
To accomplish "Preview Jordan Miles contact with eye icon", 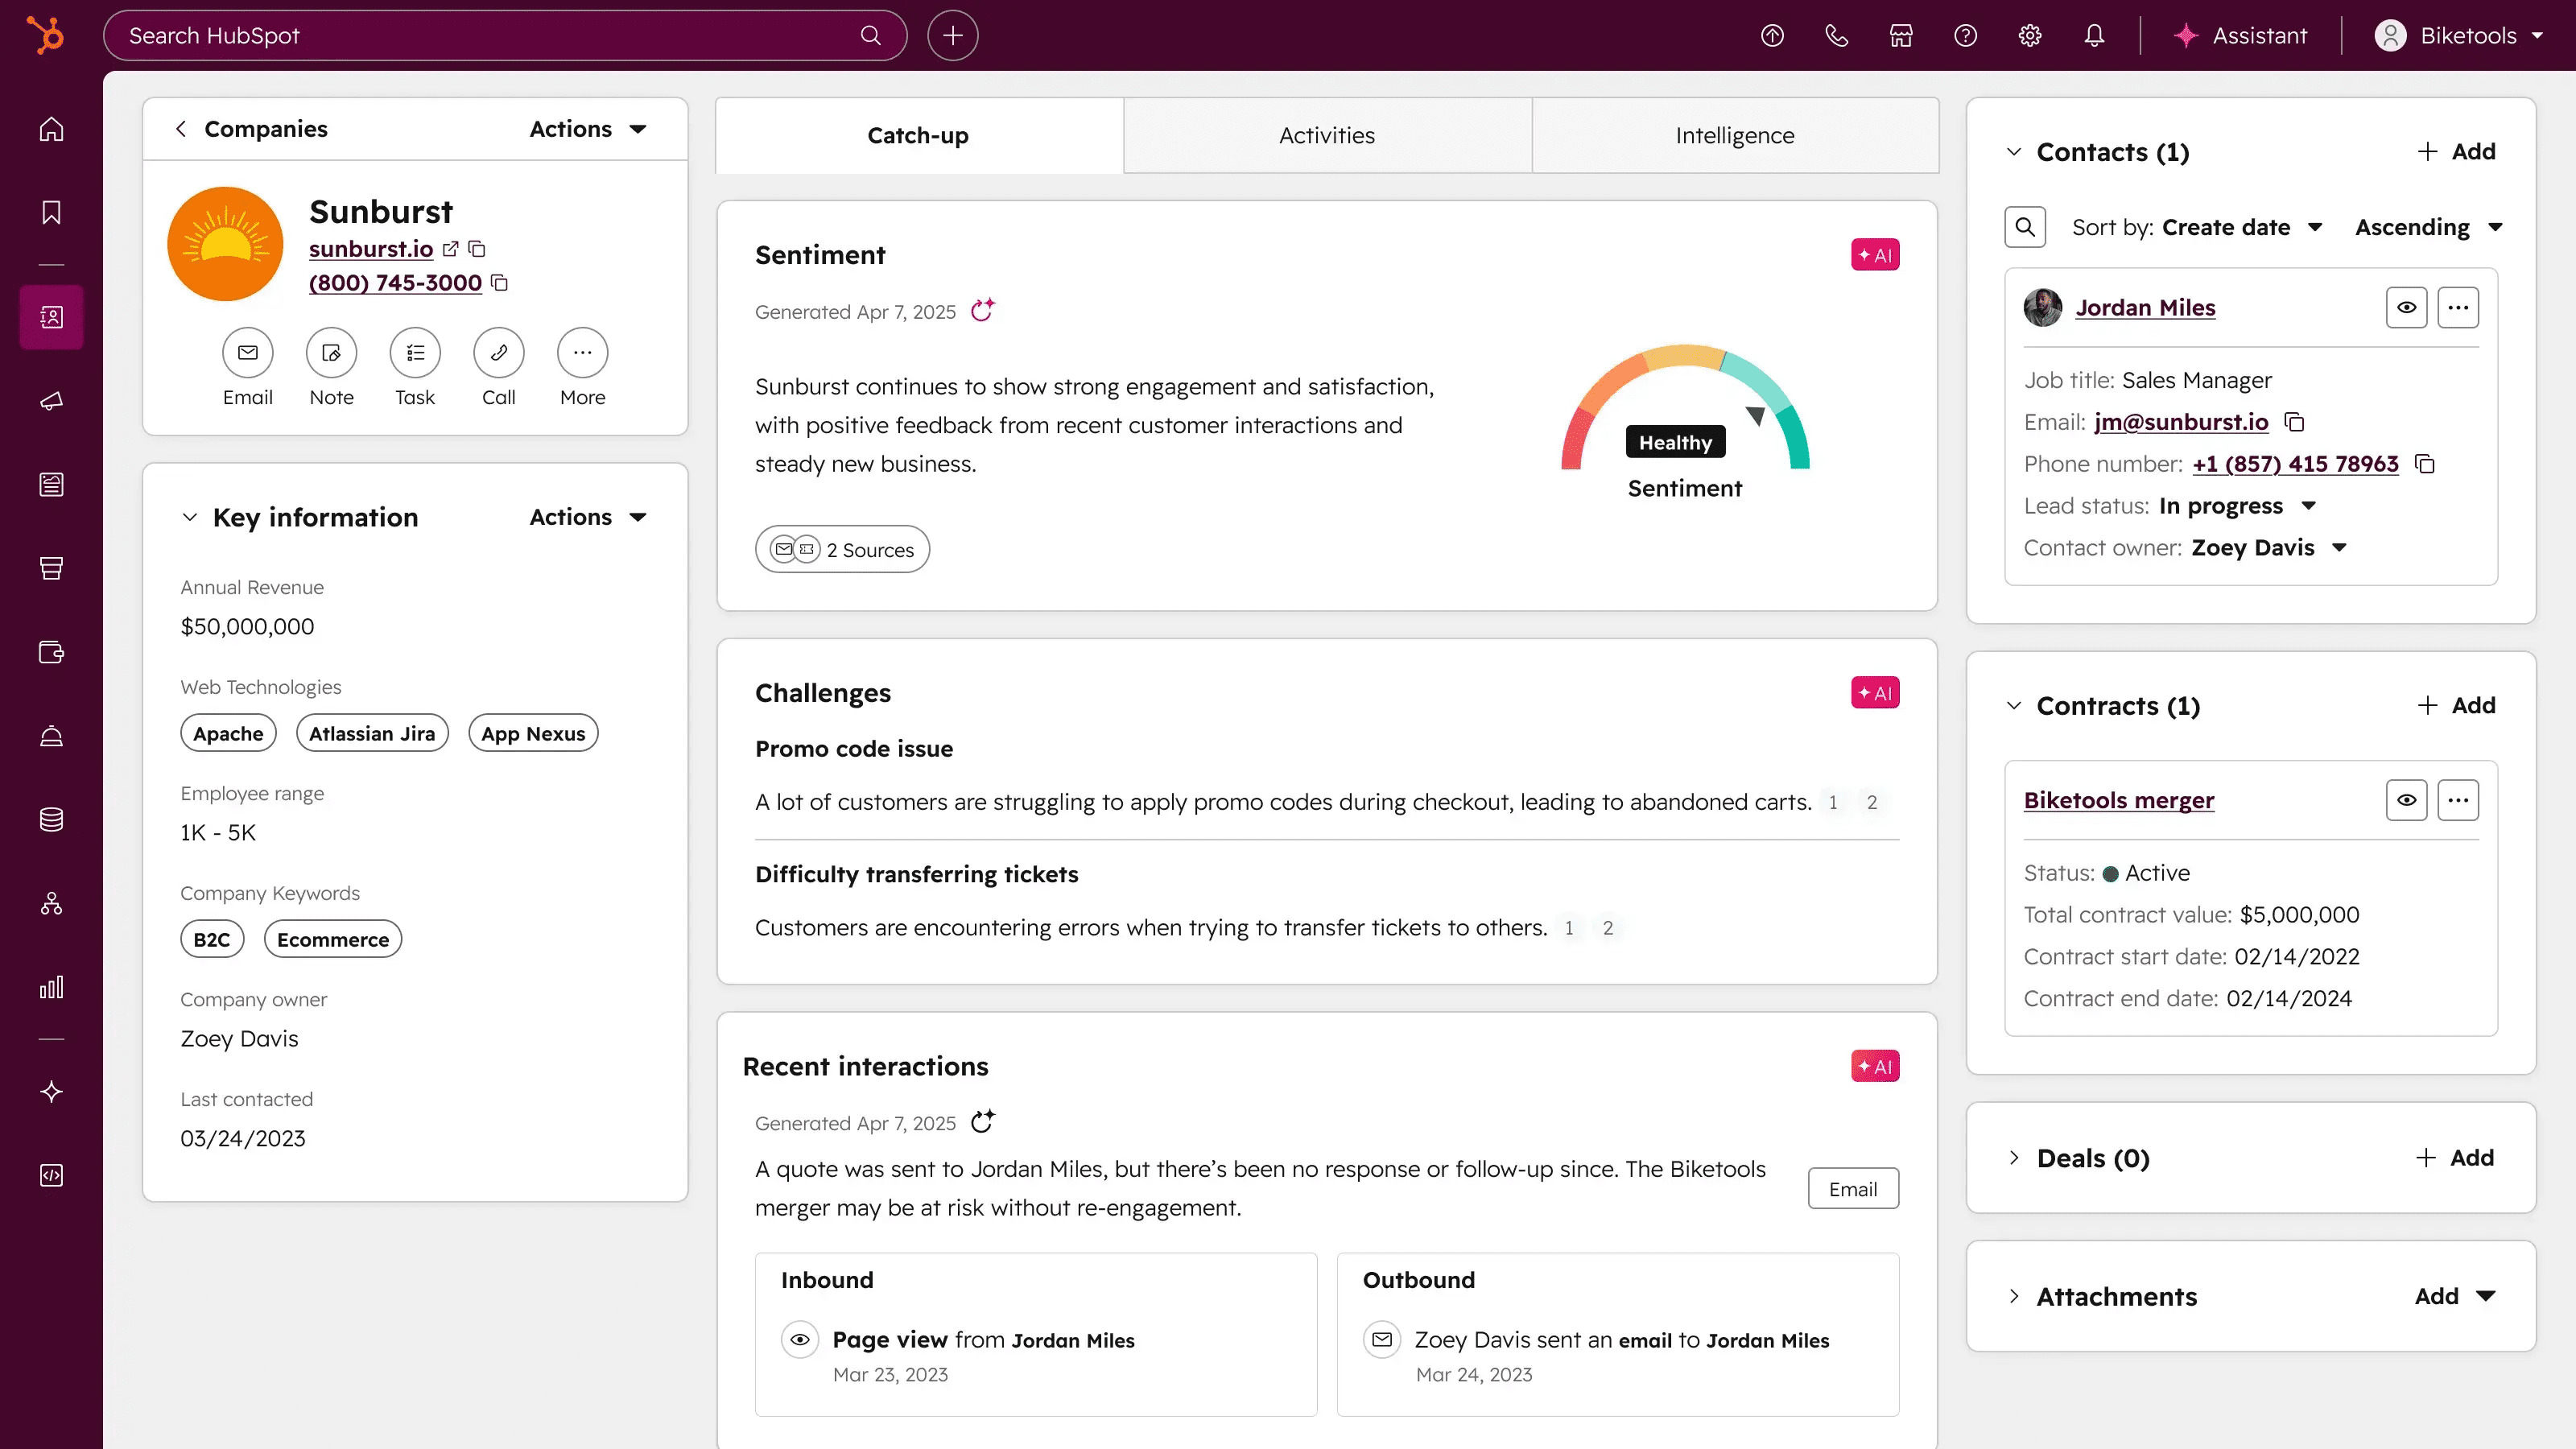I will point(2405,308).
